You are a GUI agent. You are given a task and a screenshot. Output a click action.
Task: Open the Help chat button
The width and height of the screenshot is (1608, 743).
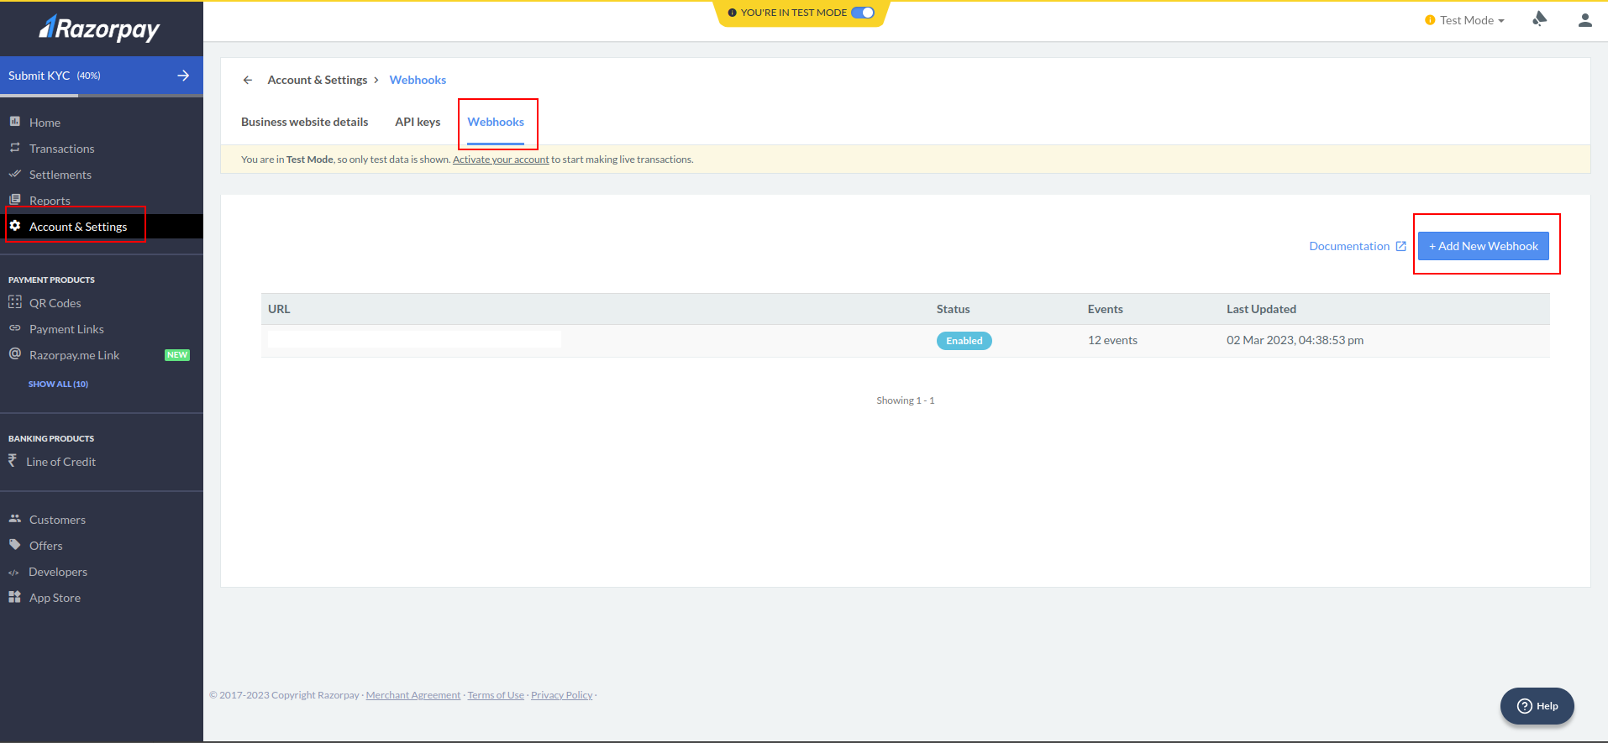coord(1537,706)
